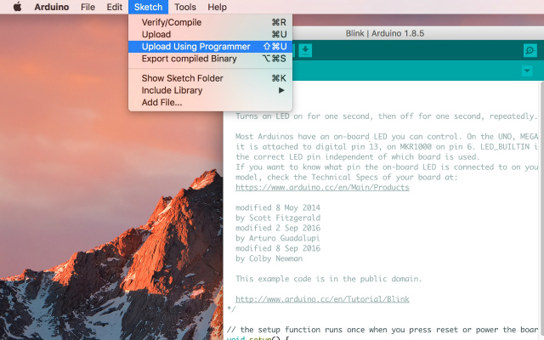Click the 'Turns an LED on' comment line
Viewport: 544px width, 340px height.
tap(387, 116)
